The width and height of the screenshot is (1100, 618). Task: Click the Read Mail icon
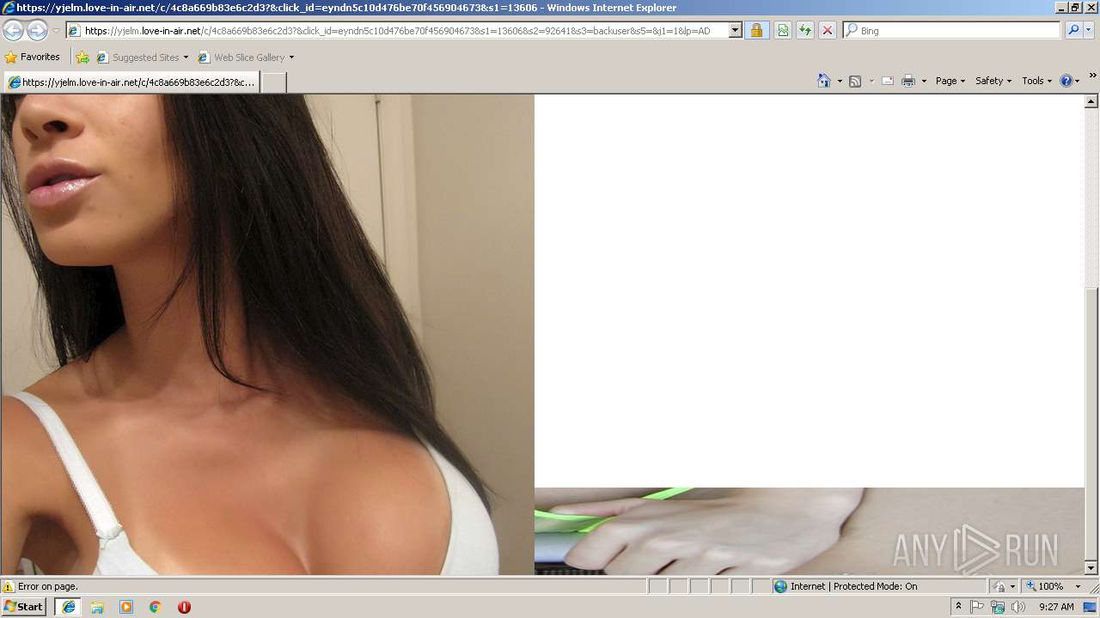coord(888,81)
